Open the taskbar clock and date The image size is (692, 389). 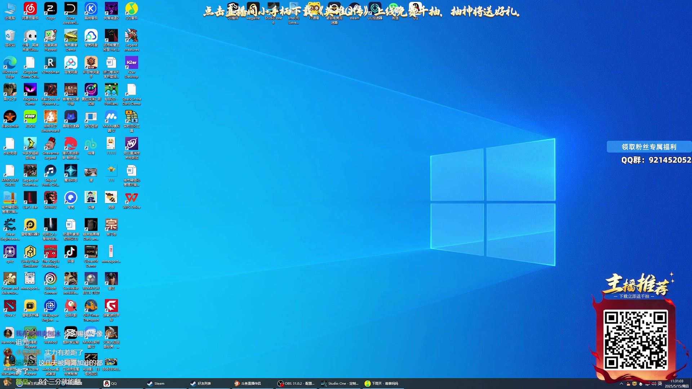(x=677, y=384)
